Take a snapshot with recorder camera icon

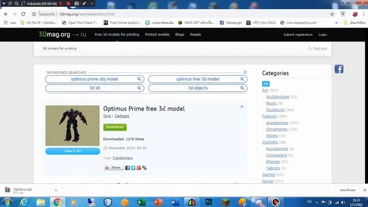[x=76, y=3]
